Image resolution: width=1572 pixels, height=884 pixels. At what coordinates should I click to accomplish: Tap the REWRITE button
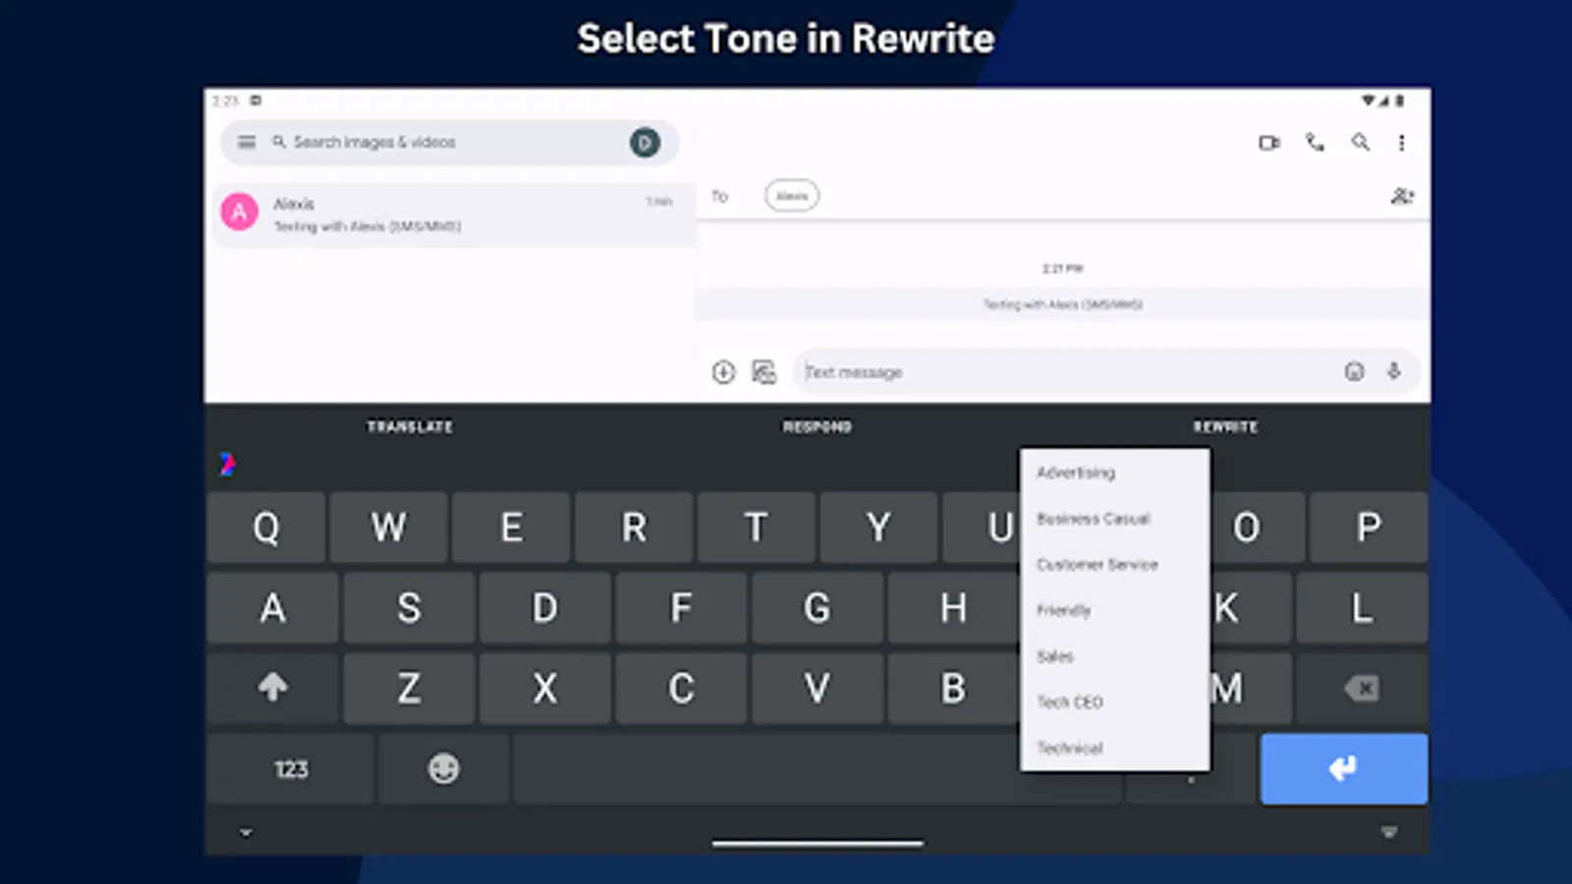pos(1225,427)
